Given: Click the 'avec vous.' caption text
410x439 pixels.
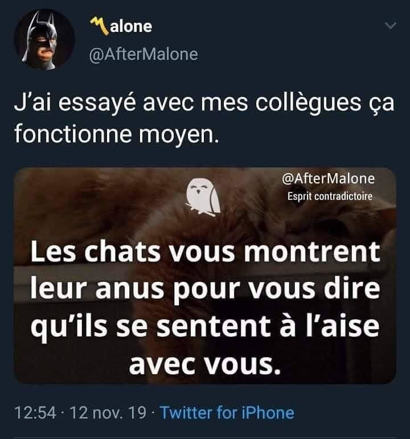Looking at the screenshot, I should tap(205, 365).
